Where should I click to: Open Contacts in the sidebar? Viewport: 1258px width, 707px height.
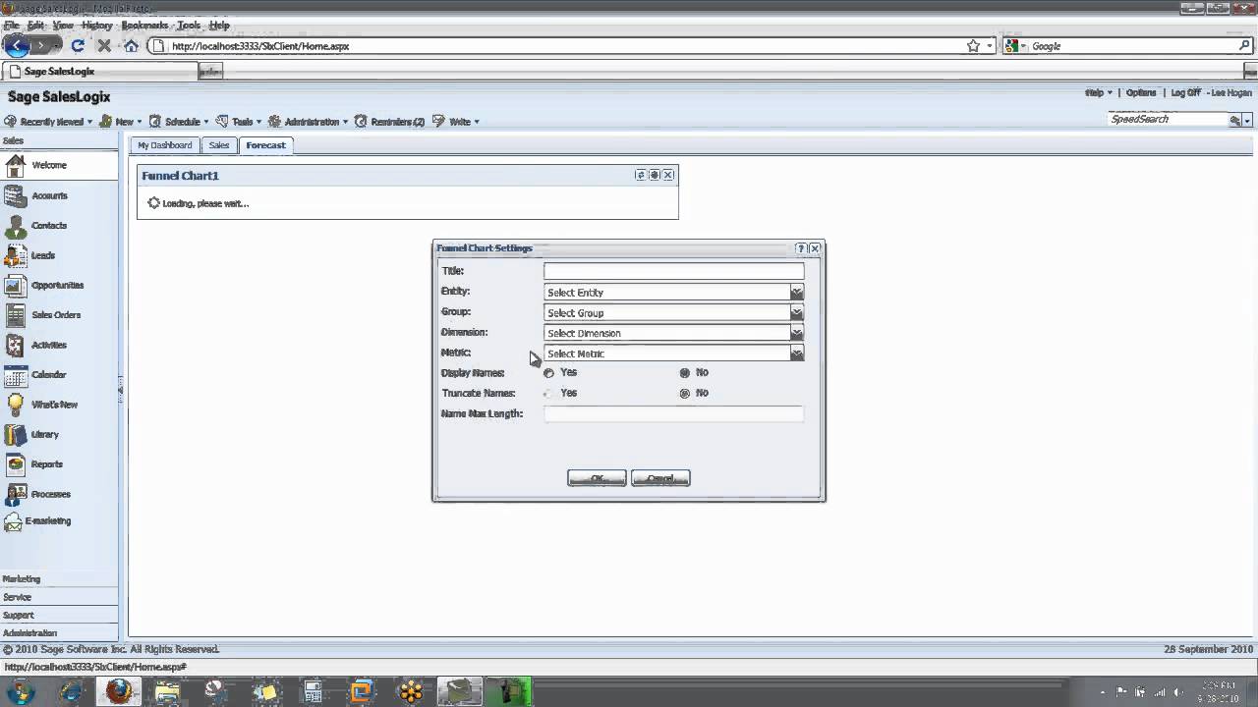click(49, 226)
